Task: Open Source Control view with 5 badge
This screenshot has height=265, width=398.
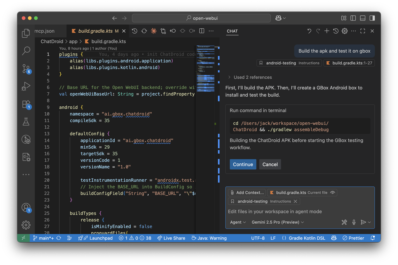Action: 26,69
